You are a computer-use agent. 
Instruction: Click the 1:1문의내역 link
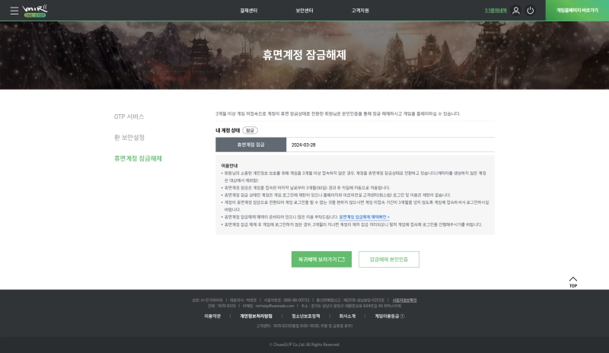pos(494,11)
